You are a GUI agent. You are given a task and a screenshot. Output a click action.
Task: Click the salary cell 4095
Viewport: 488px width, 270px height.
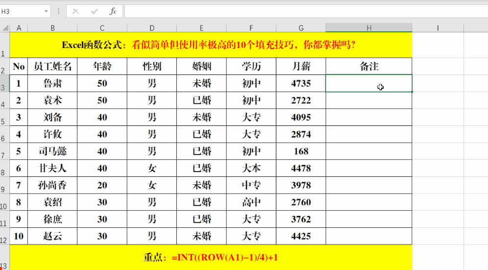301,117
